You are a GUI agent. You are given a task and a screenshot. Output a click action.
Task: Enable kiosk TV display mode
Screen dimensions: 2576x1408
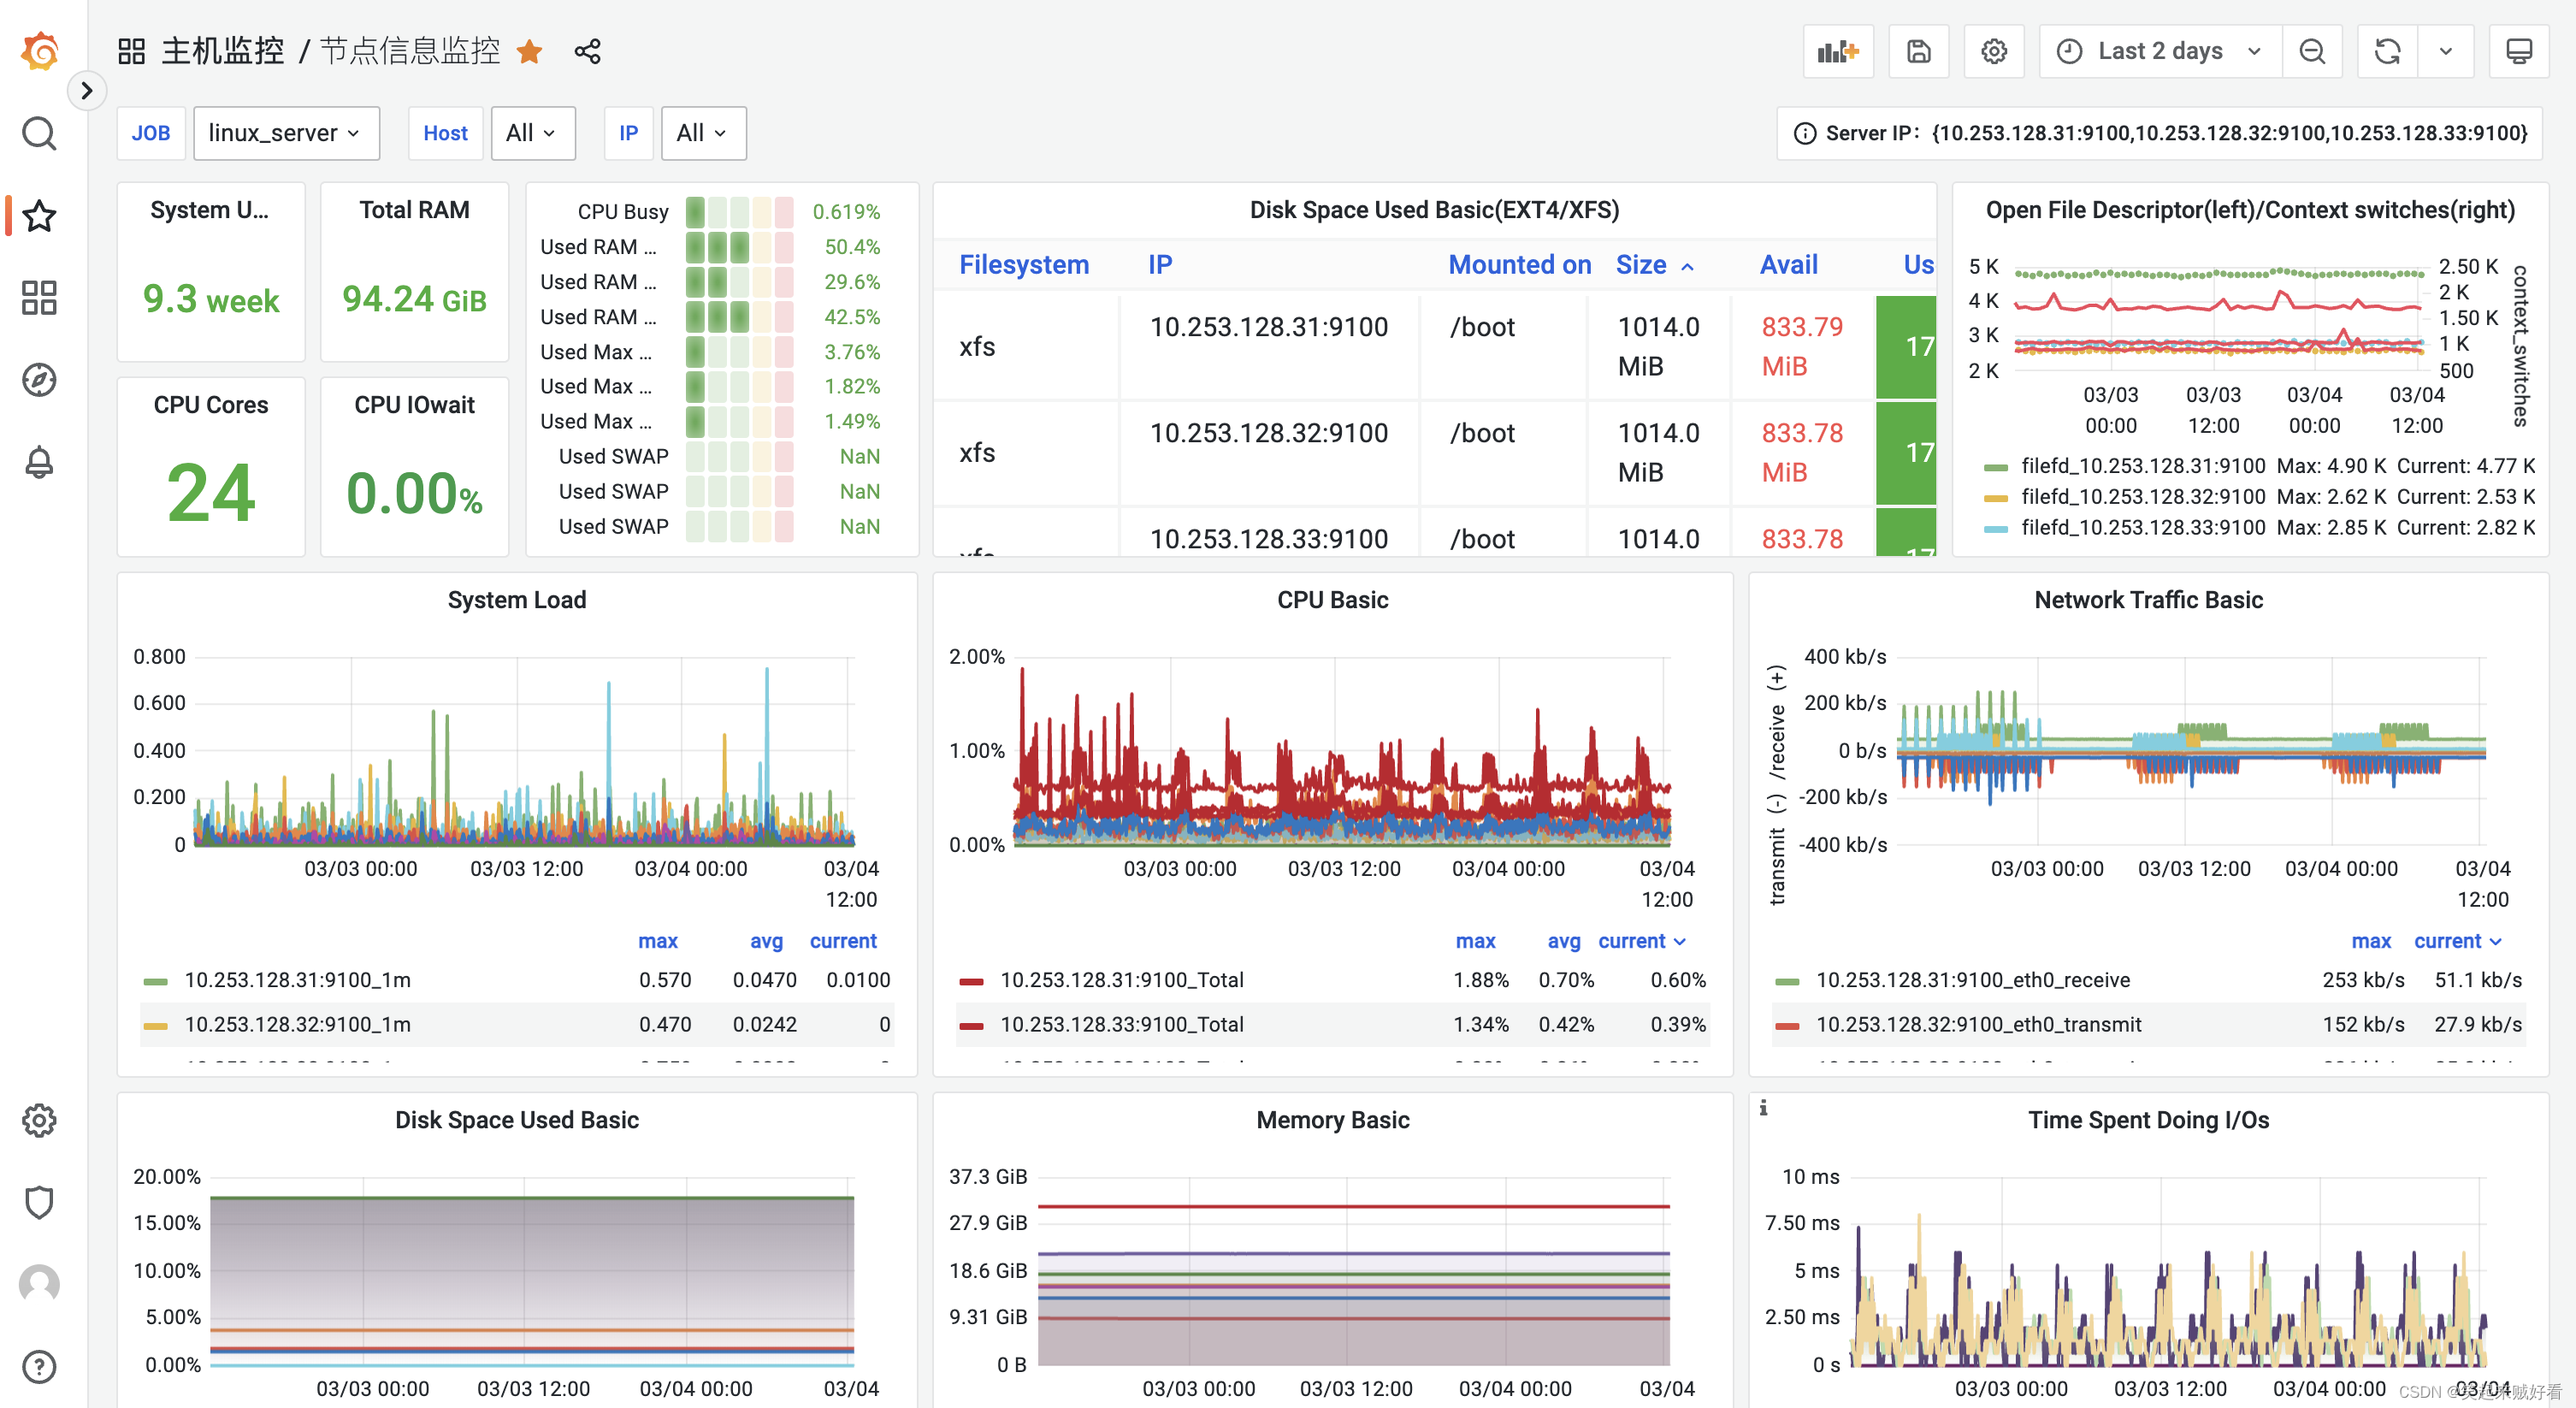[x=2520, y=51]
